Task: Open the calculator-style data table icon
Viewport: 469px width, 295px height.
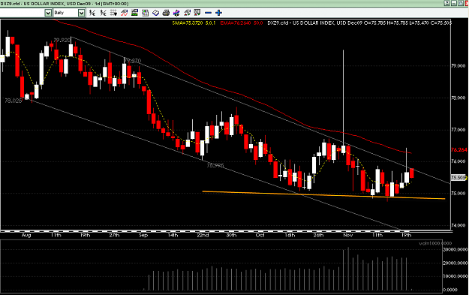Action: (145, 13)
